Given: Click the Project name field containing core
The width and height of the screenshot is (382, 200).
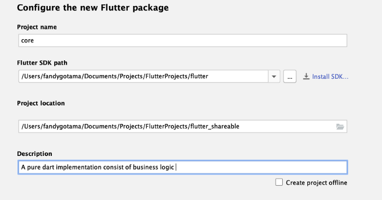Looking at the screenshot, I should coord(183,41).
